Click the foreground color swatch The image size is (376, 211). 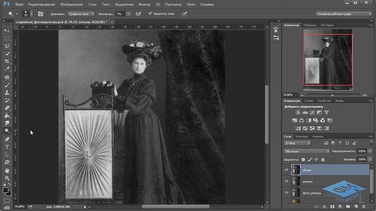5,190
